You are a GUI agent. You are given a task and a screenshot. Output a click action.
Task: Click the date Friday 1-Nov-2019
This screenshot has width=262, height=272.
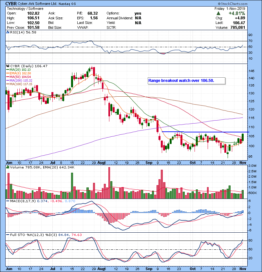(230, 9)
